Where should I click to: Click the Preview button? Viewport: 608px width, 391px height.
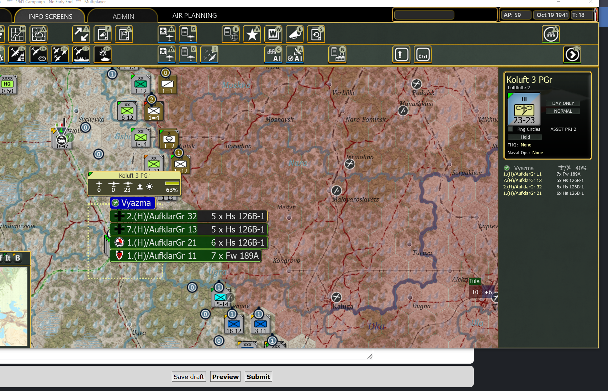[x=225, y=377]
